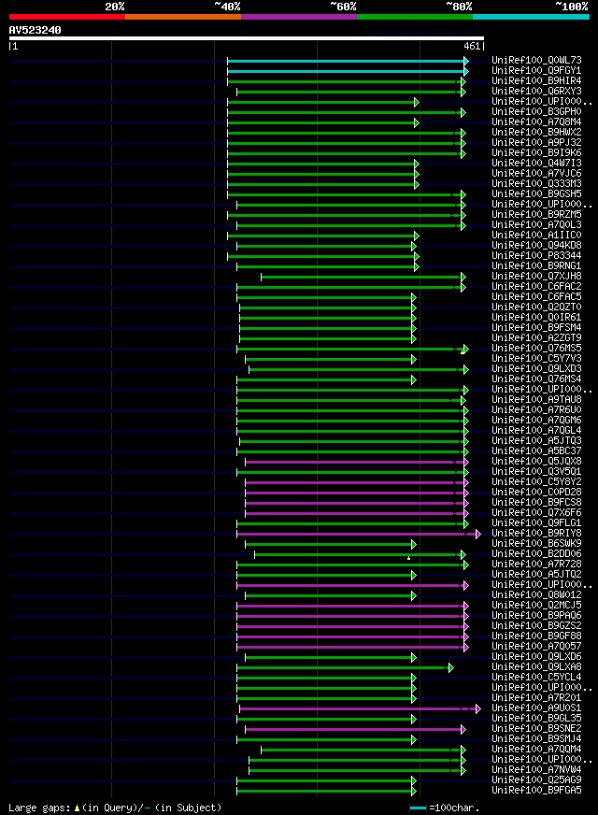
Task: Click the purple alignment bar for B9SNE2
Action: coord(354,730)
